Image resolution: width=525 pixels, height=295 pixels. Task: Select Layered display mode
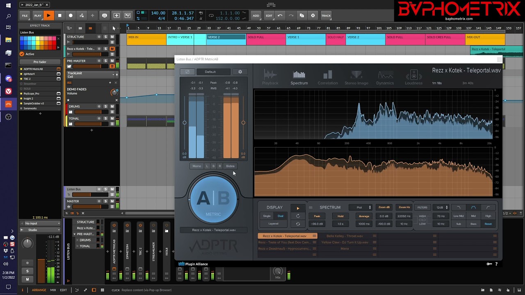tap(273, 224)
